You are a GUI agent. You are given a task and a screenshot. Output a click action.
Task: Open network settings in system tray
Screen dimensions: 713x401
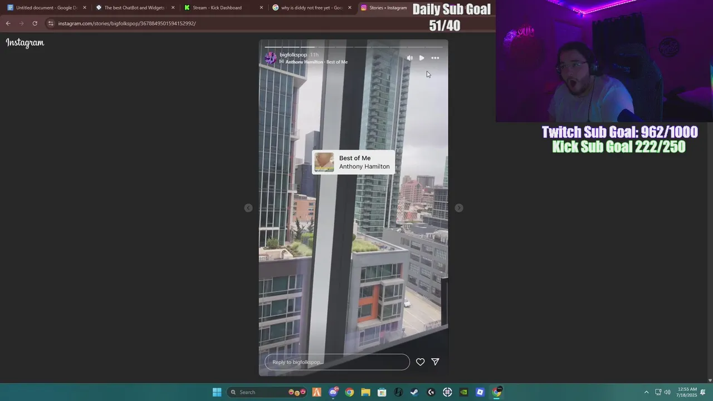coord(658,392)
